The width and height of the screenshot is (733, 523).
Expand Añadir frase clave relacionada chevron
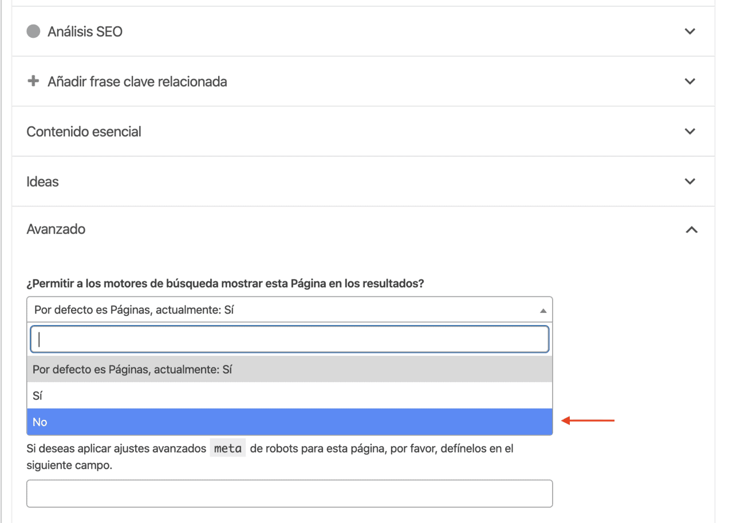690,81
